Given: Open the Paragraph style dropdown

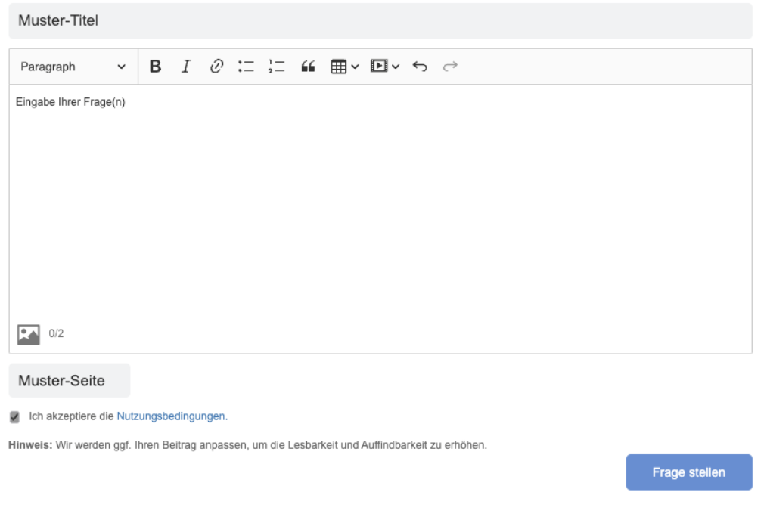Looking at the screenshot, I should 73,67.
